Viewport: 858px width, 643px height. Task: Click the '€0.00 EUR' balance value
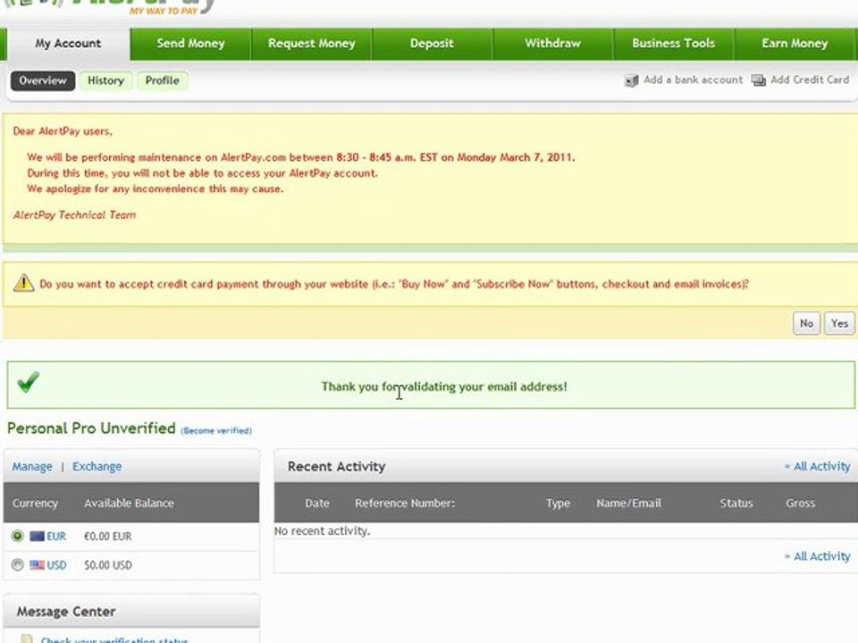108,537
